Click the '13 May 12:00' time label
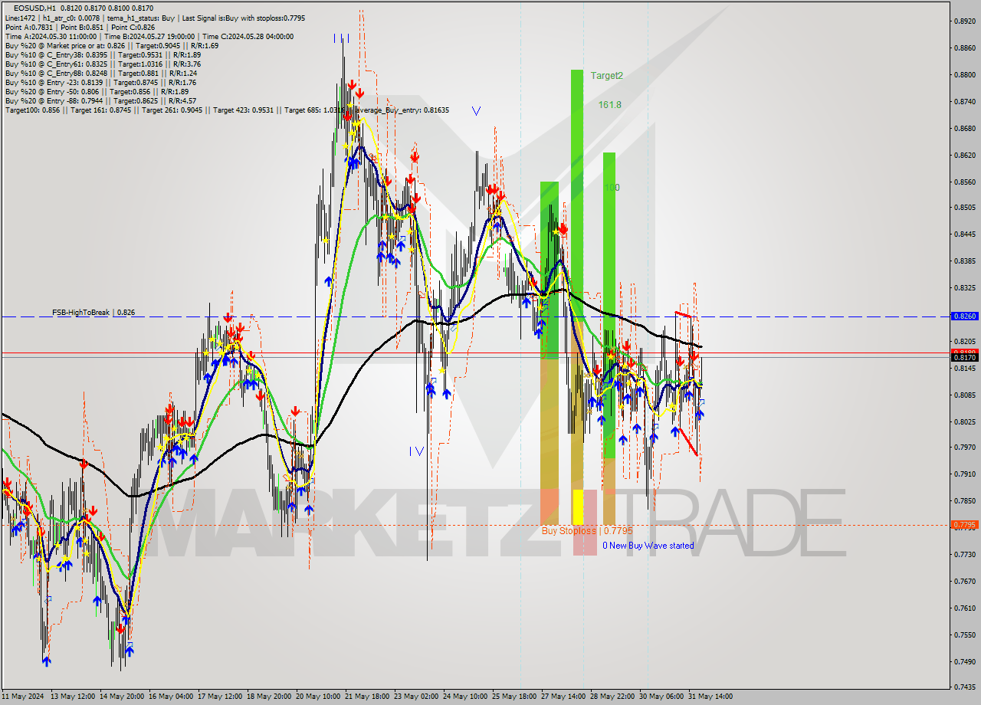The width and height of the screenshot is (981, 705). (74, 697)
